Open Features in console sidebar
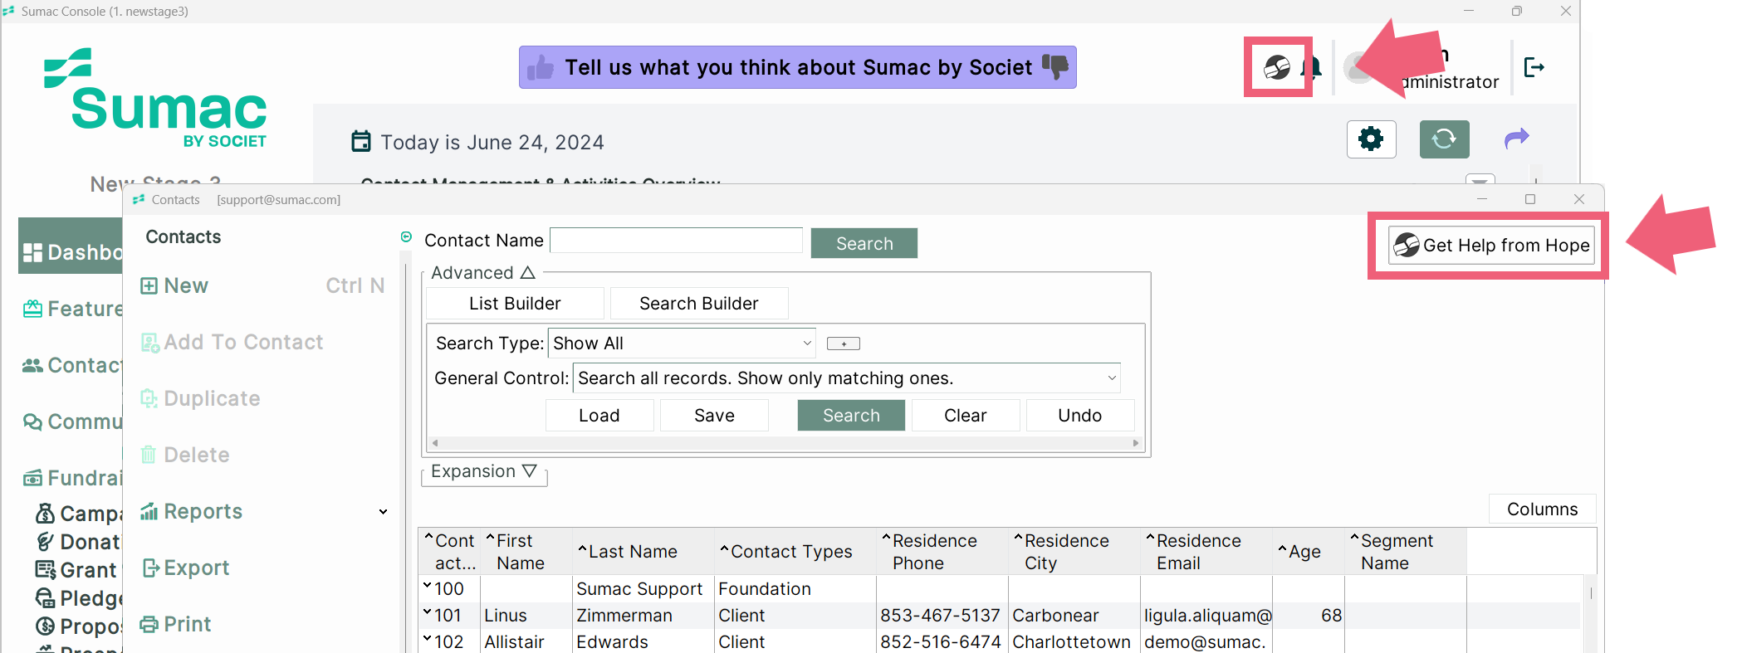The height and width of the screenshot is (653, 1742). (x=73, y=309)
